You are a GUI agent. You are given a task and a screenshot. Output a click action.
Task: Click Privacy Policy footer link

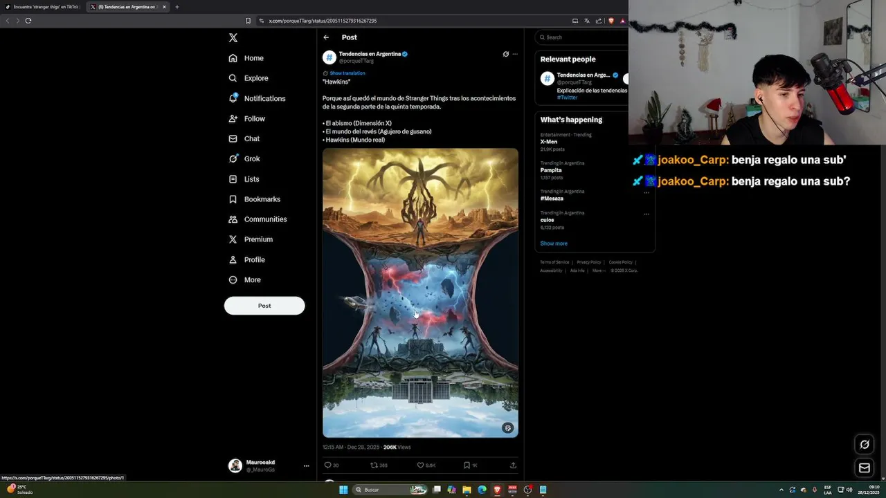tap(589, 262)
